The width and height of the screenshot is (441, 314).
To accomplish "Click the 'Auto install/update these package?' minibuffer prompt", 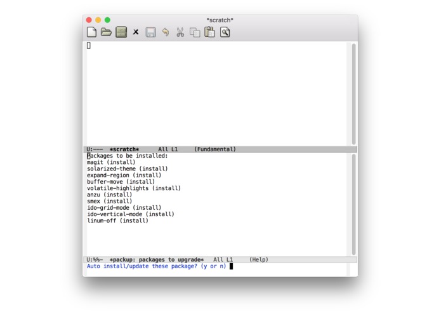I will point(156,266).
